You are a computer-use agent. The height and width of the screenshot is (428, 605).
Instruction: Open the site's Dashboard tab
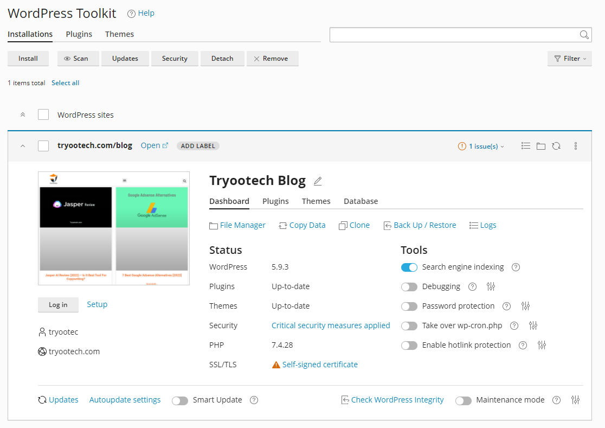pos(229,201)
